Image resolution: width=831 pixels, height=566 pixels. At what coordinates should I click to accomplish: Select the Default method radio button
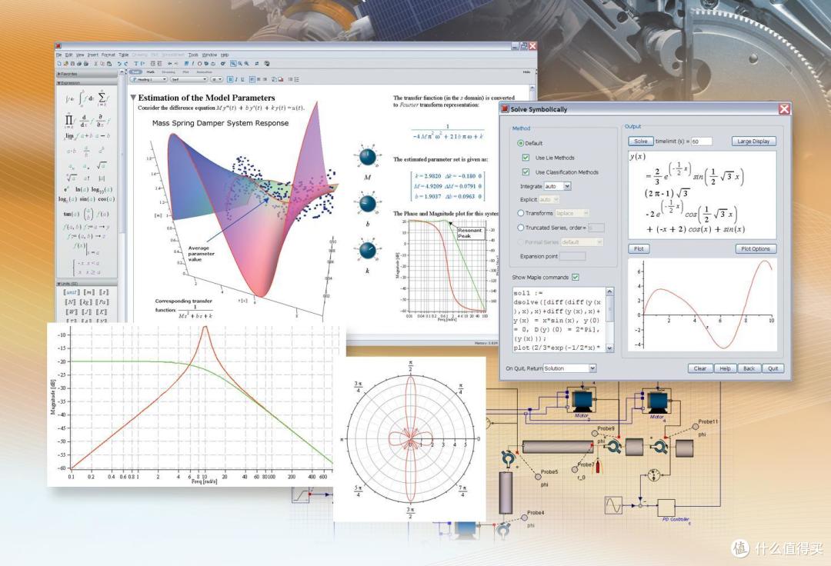[520, 143]
